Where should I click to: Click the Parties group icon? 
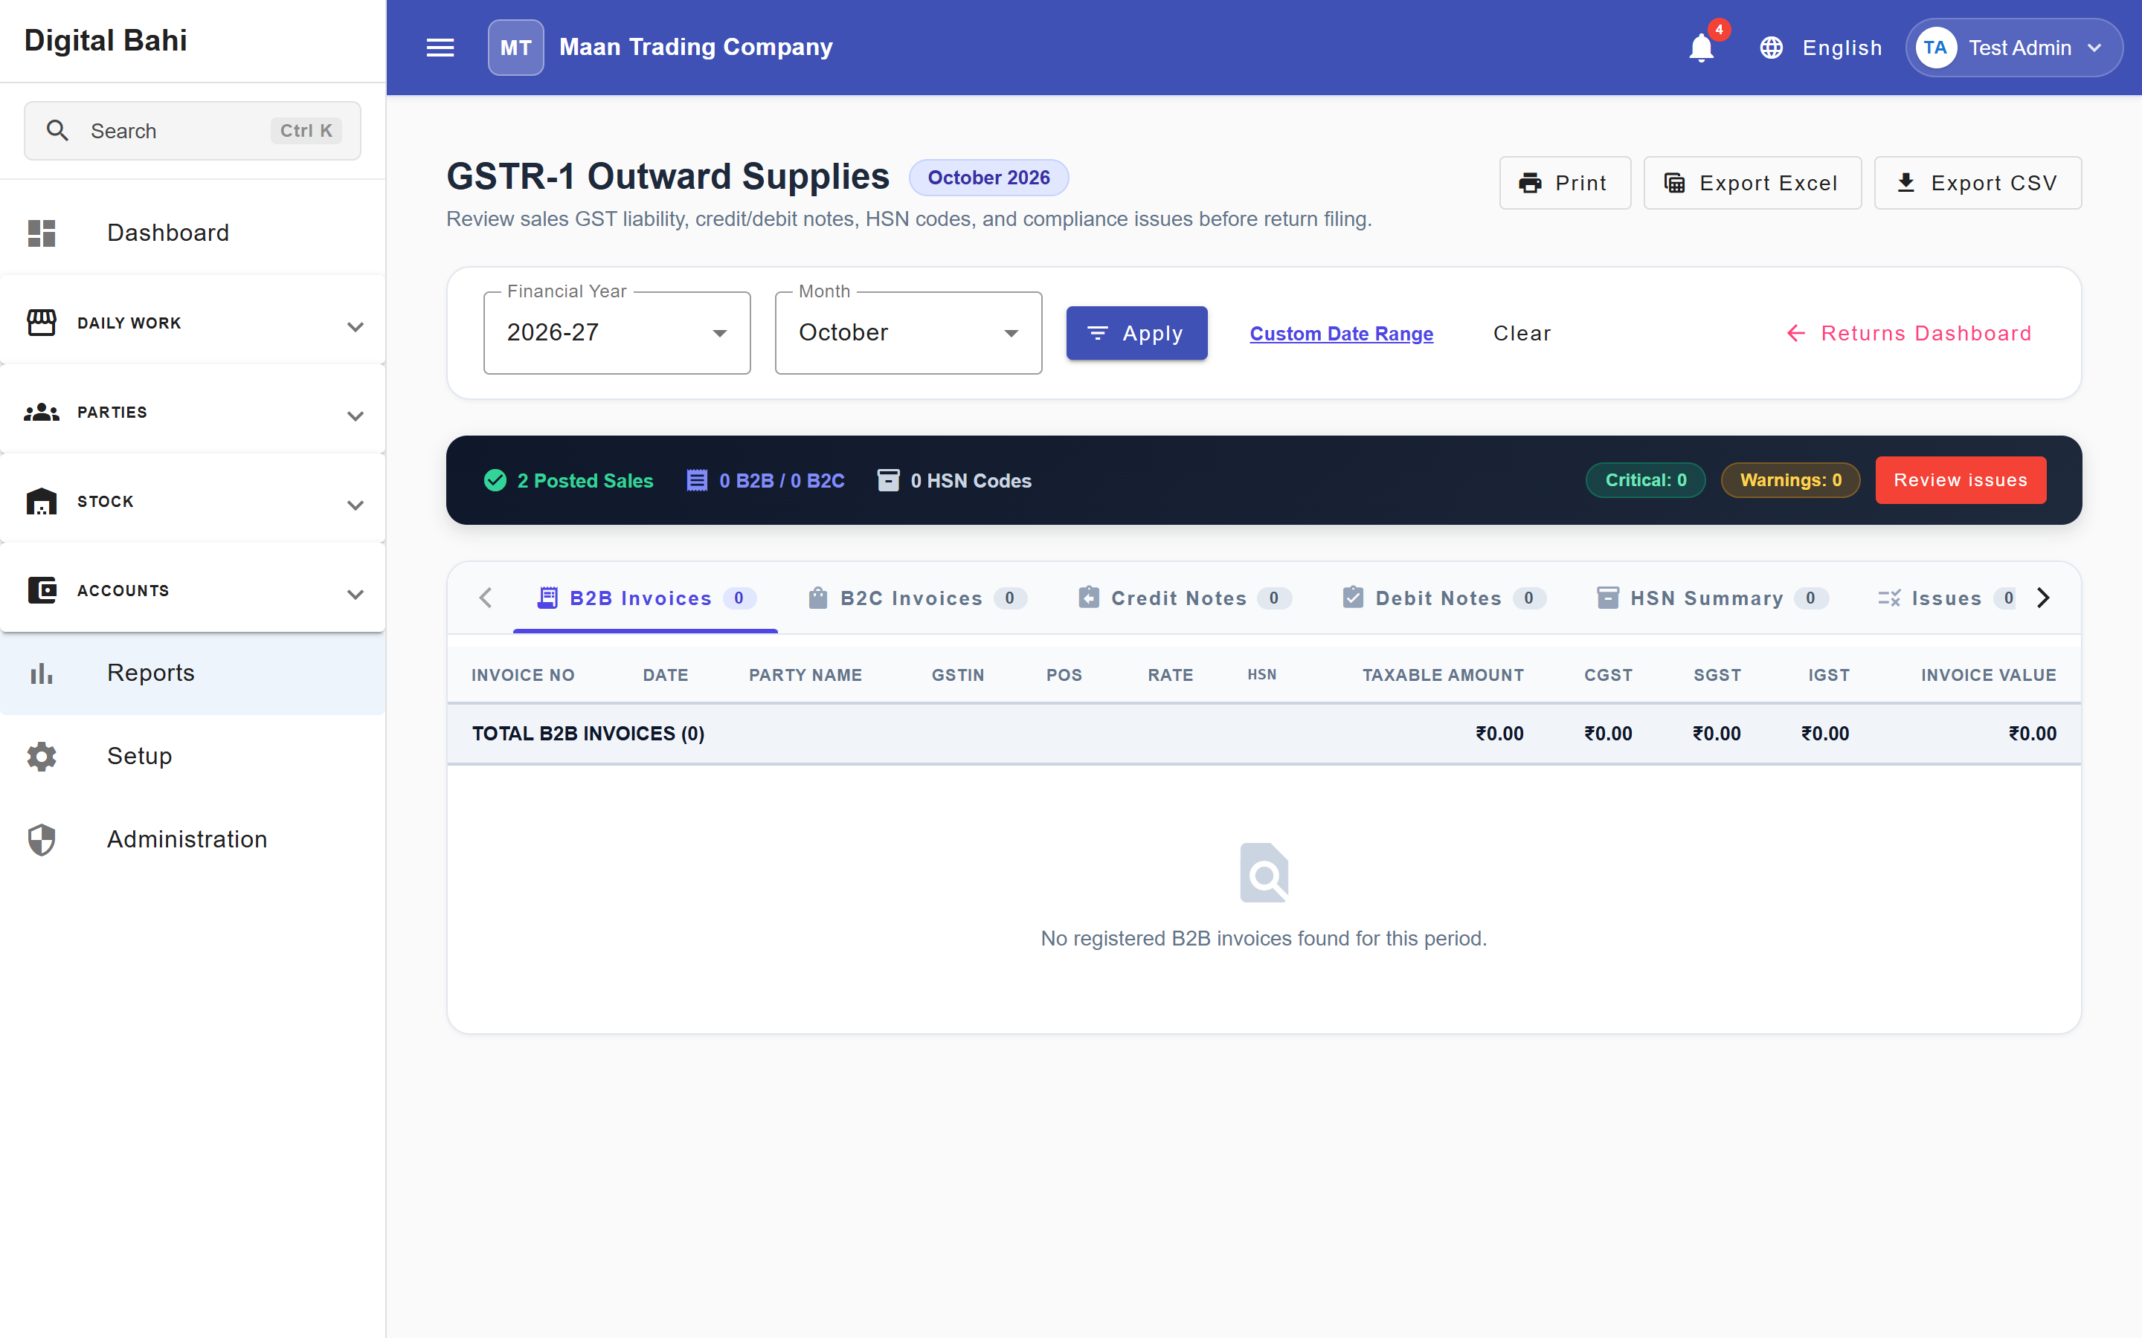pyautogui.click(x=42, y=413)
